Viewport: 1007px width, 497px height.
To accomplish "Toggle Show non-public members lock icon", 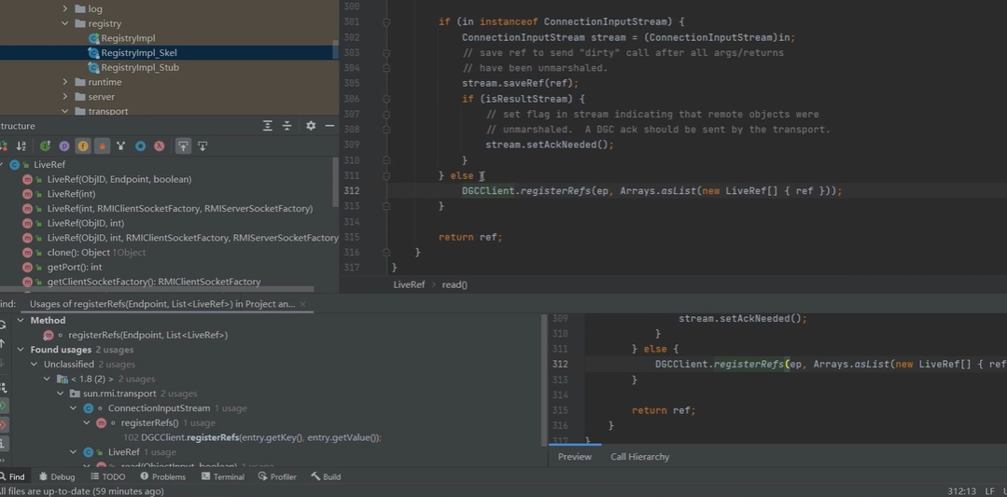I will pyautogui.click(x=102, y=146).
